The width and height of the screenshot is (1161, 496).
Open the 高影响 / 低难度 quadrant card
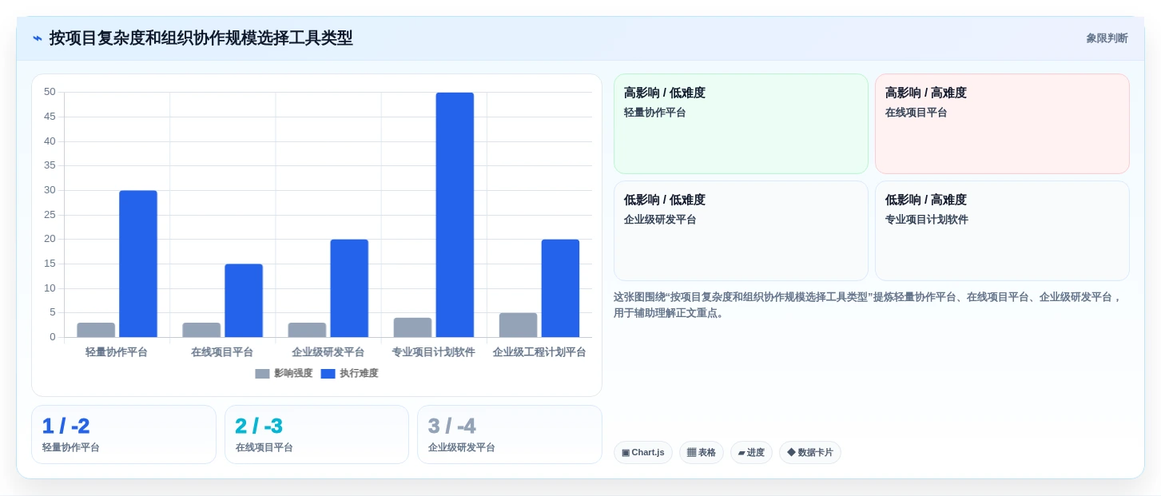click(741, 124)
